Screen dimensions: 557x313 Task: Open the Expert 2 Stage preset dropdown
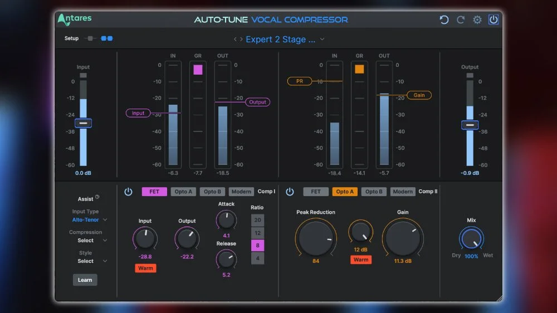(x=285, y=39)
